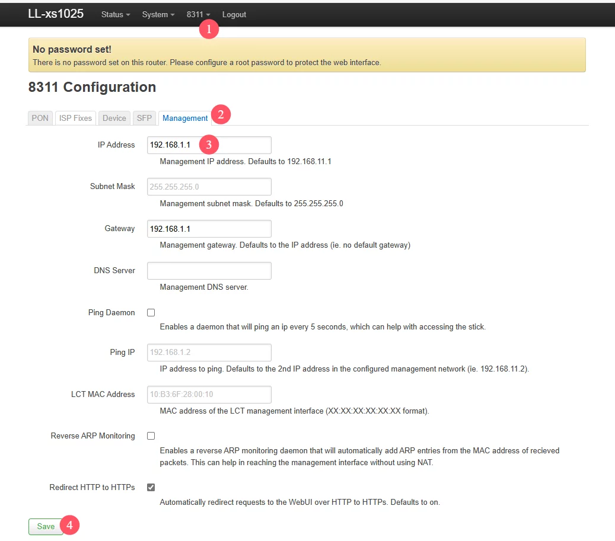Expand the 8311 navigation menu
Image resolution: width=615 pixels, height=541 pixels.
click(x=198, y=14)
